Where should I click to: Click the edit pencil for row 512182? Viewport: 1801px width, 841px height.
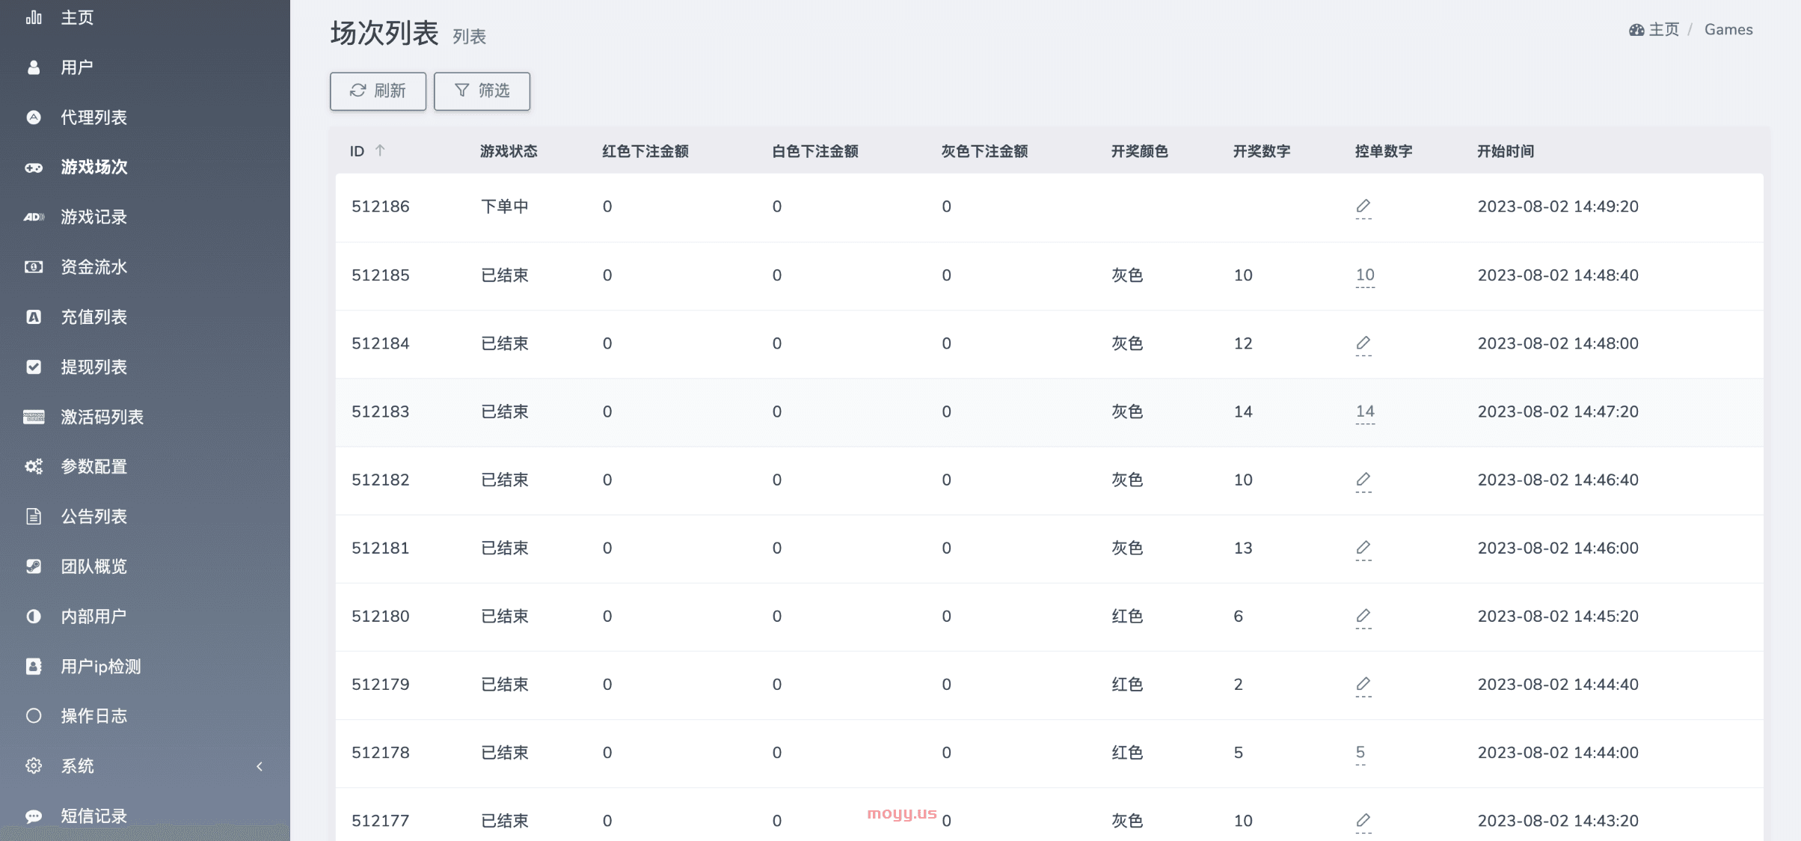pos(1363,479)
